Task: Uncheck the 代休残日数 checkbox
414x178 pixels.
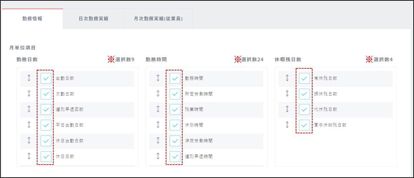Action: 304,109
